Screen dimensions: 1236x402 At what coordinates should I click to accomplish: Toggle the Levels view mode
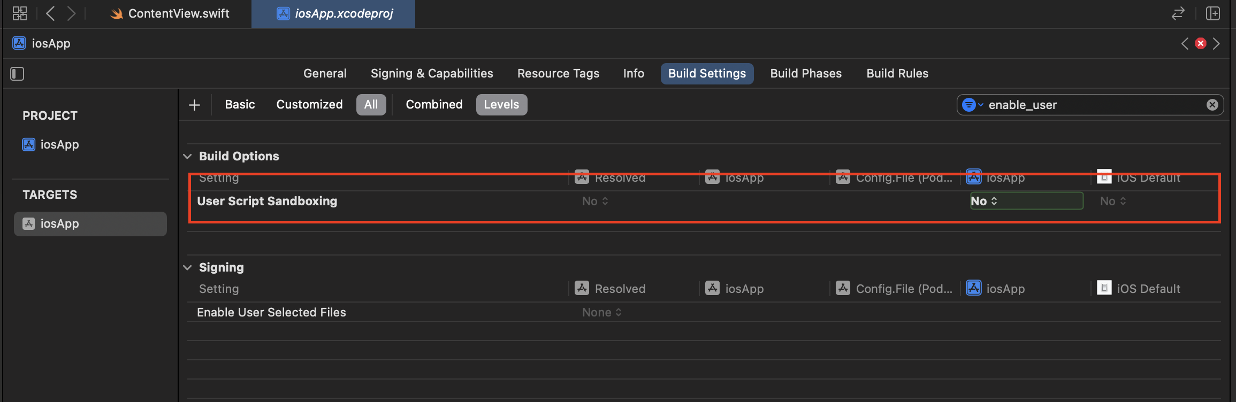(x=501, y=105)
